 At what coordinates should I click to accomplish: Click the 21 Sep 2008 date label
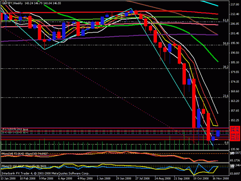(x=182, y=178)
